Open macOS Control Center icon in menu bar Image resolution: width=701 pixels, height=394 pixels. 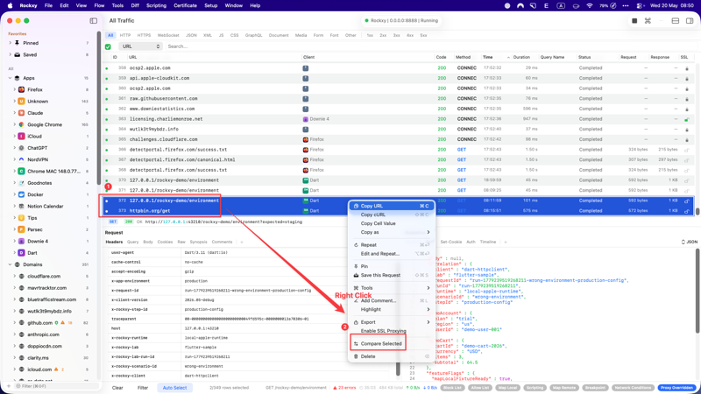(x=640, y=6)
